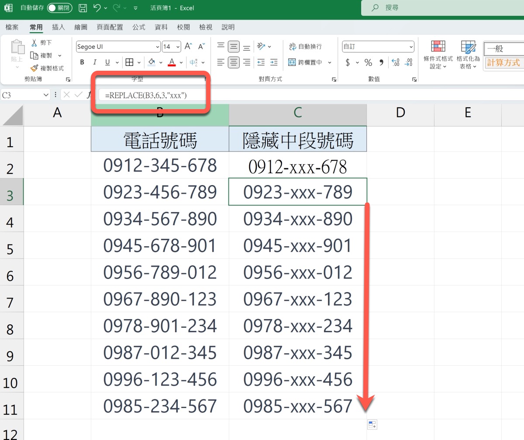Toggle Bold formatting
This screenshot has height=440, width=524.
(x=82, y=62)
